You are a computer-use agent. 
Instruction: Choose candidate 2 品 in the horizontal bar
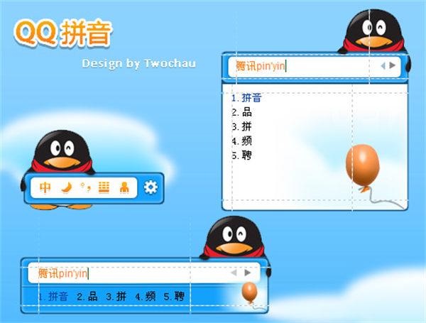pos(87,297)
